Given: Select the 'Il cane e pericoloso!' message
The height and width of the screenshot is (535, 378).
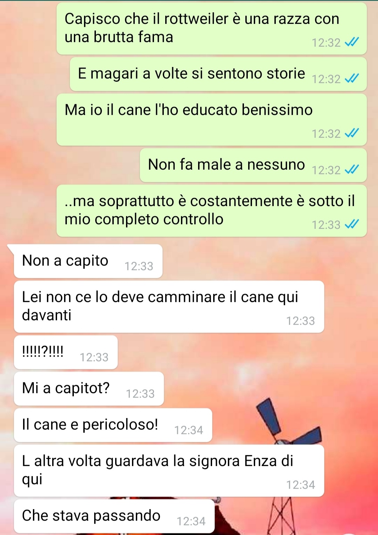Looking at the screenshot, I should [113, 425].
